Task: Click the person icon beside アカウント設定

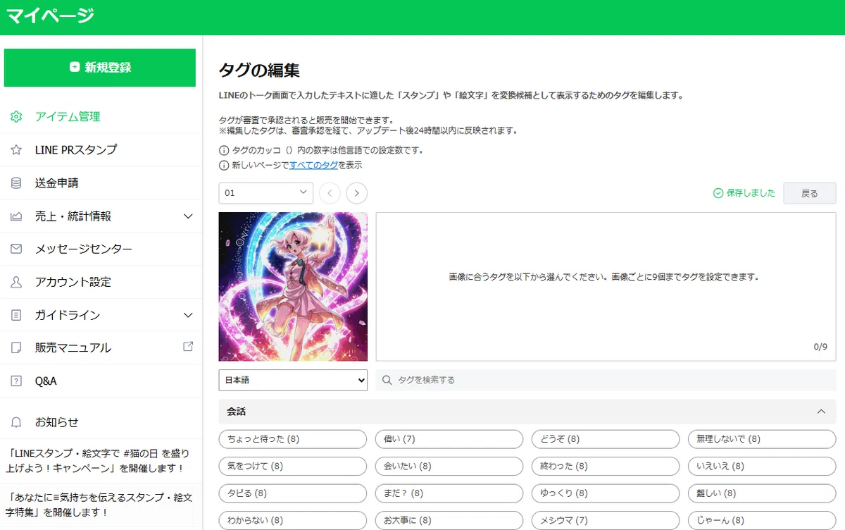Action: point(16,282)
